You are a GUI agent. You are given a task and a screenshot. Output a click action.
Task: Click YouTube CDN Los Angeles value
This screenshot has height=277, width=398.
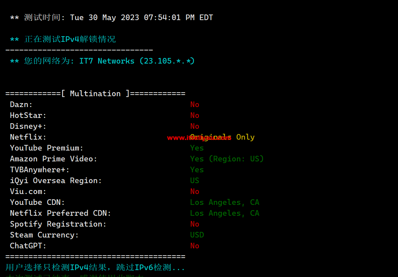click(225, 202)
